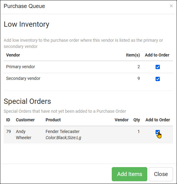Image resolution: width=177 pixels, height=184 pixels.
Task: Select the Secondary vendor row label
Action: (x=23, y=78)
